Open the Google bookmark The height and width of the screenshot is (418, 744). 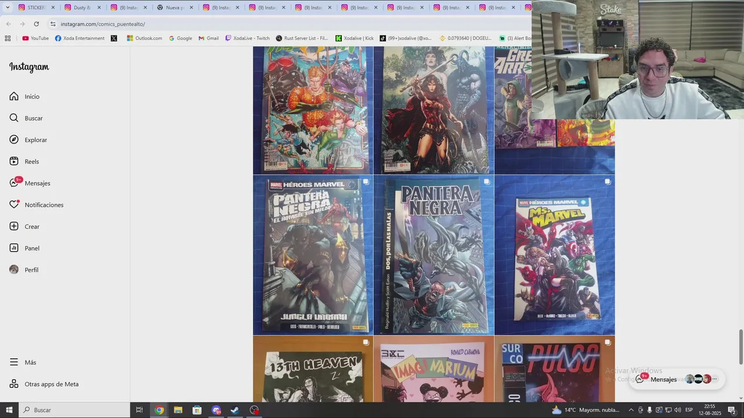[x=180, y=38]
